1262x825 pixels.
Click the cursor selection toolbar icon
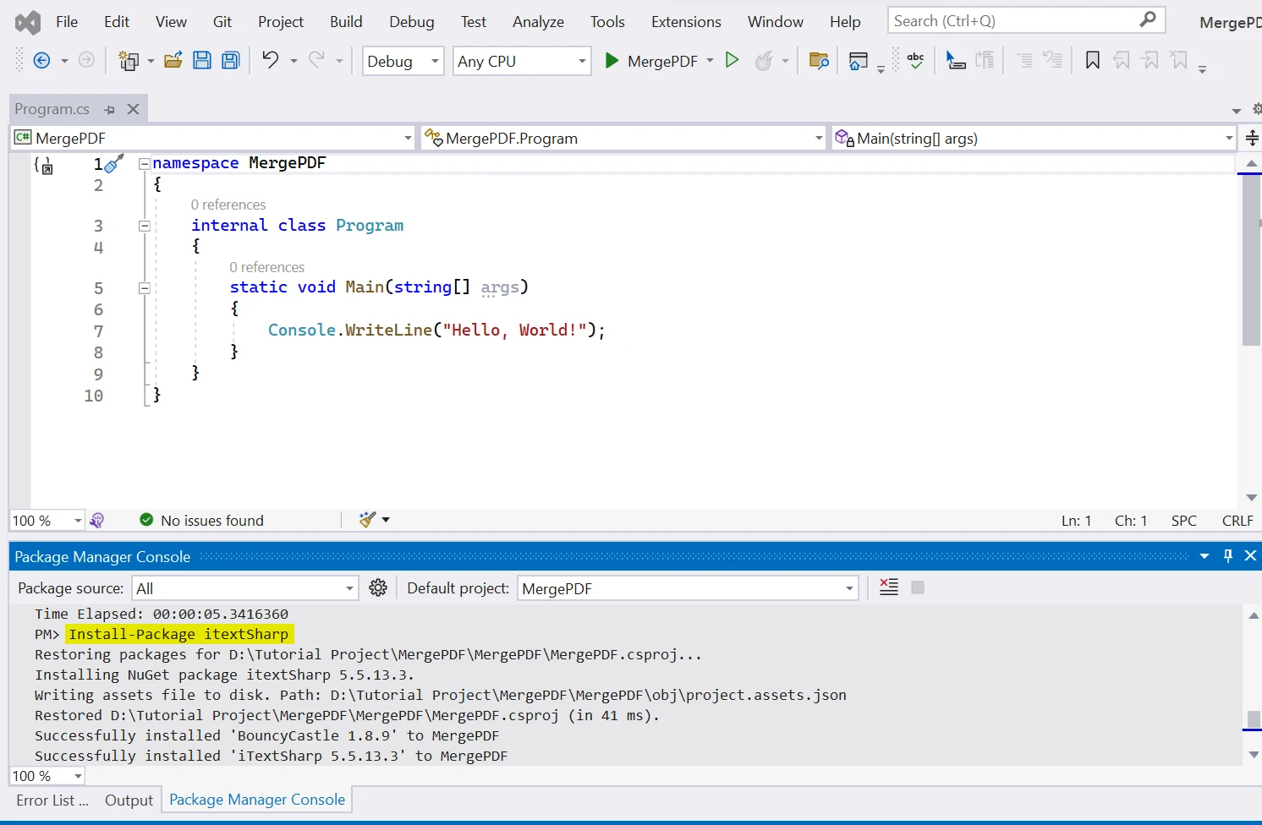(x=956, y=60)
